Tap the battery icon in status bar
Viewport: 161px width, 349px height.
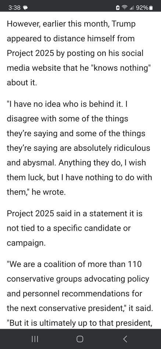pos(151,8)
